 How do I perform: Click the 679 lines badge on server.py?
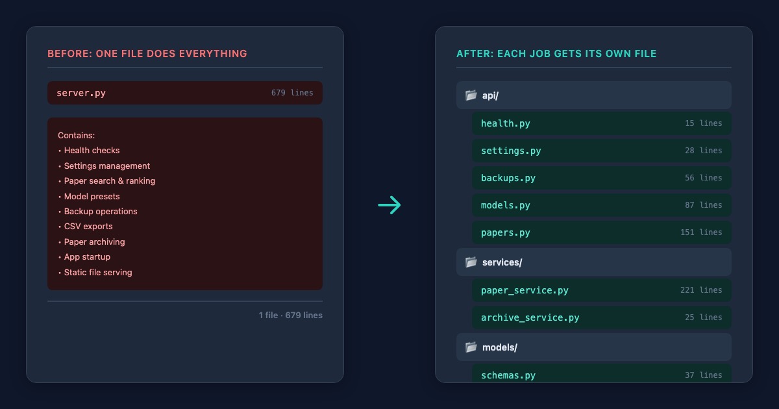[x=291, y=92]
